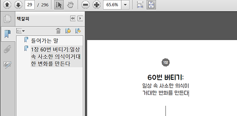This screenshot has width=237, height=116.
Task: Collapse the bookmarks pane with double-arrow button
Action: 73,19
